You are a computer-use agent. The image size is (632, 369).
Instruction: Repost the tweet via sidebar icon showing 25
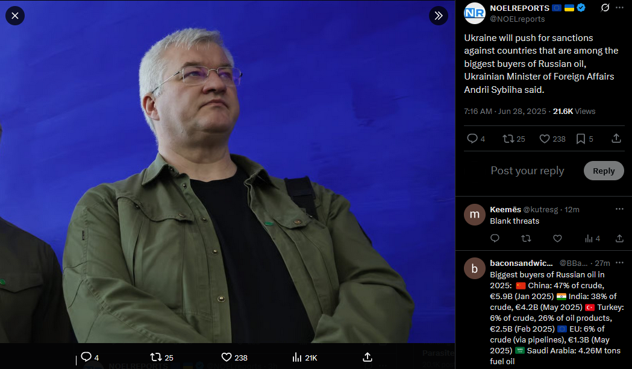(513, 139)
